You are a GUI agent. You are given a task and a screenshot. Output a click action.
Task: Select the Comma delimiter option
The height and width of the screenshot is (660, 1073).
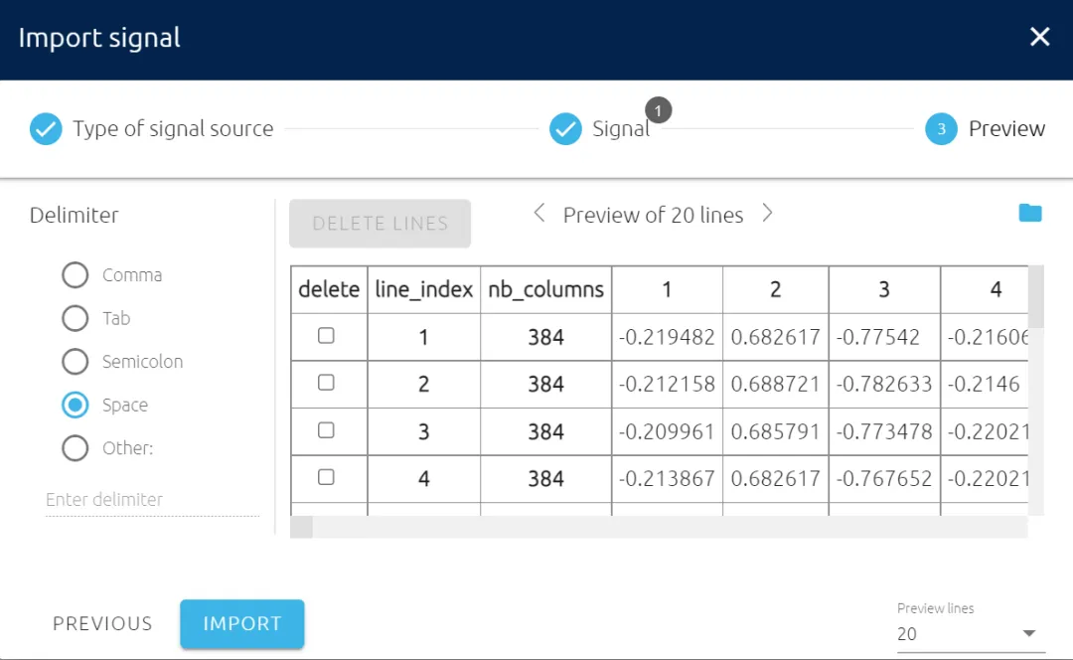coord(76,275)
